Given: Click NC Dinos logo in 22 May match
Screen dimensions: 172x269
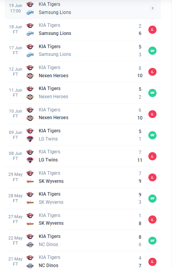Looking at the screenshot, I should tap(30, 245).
